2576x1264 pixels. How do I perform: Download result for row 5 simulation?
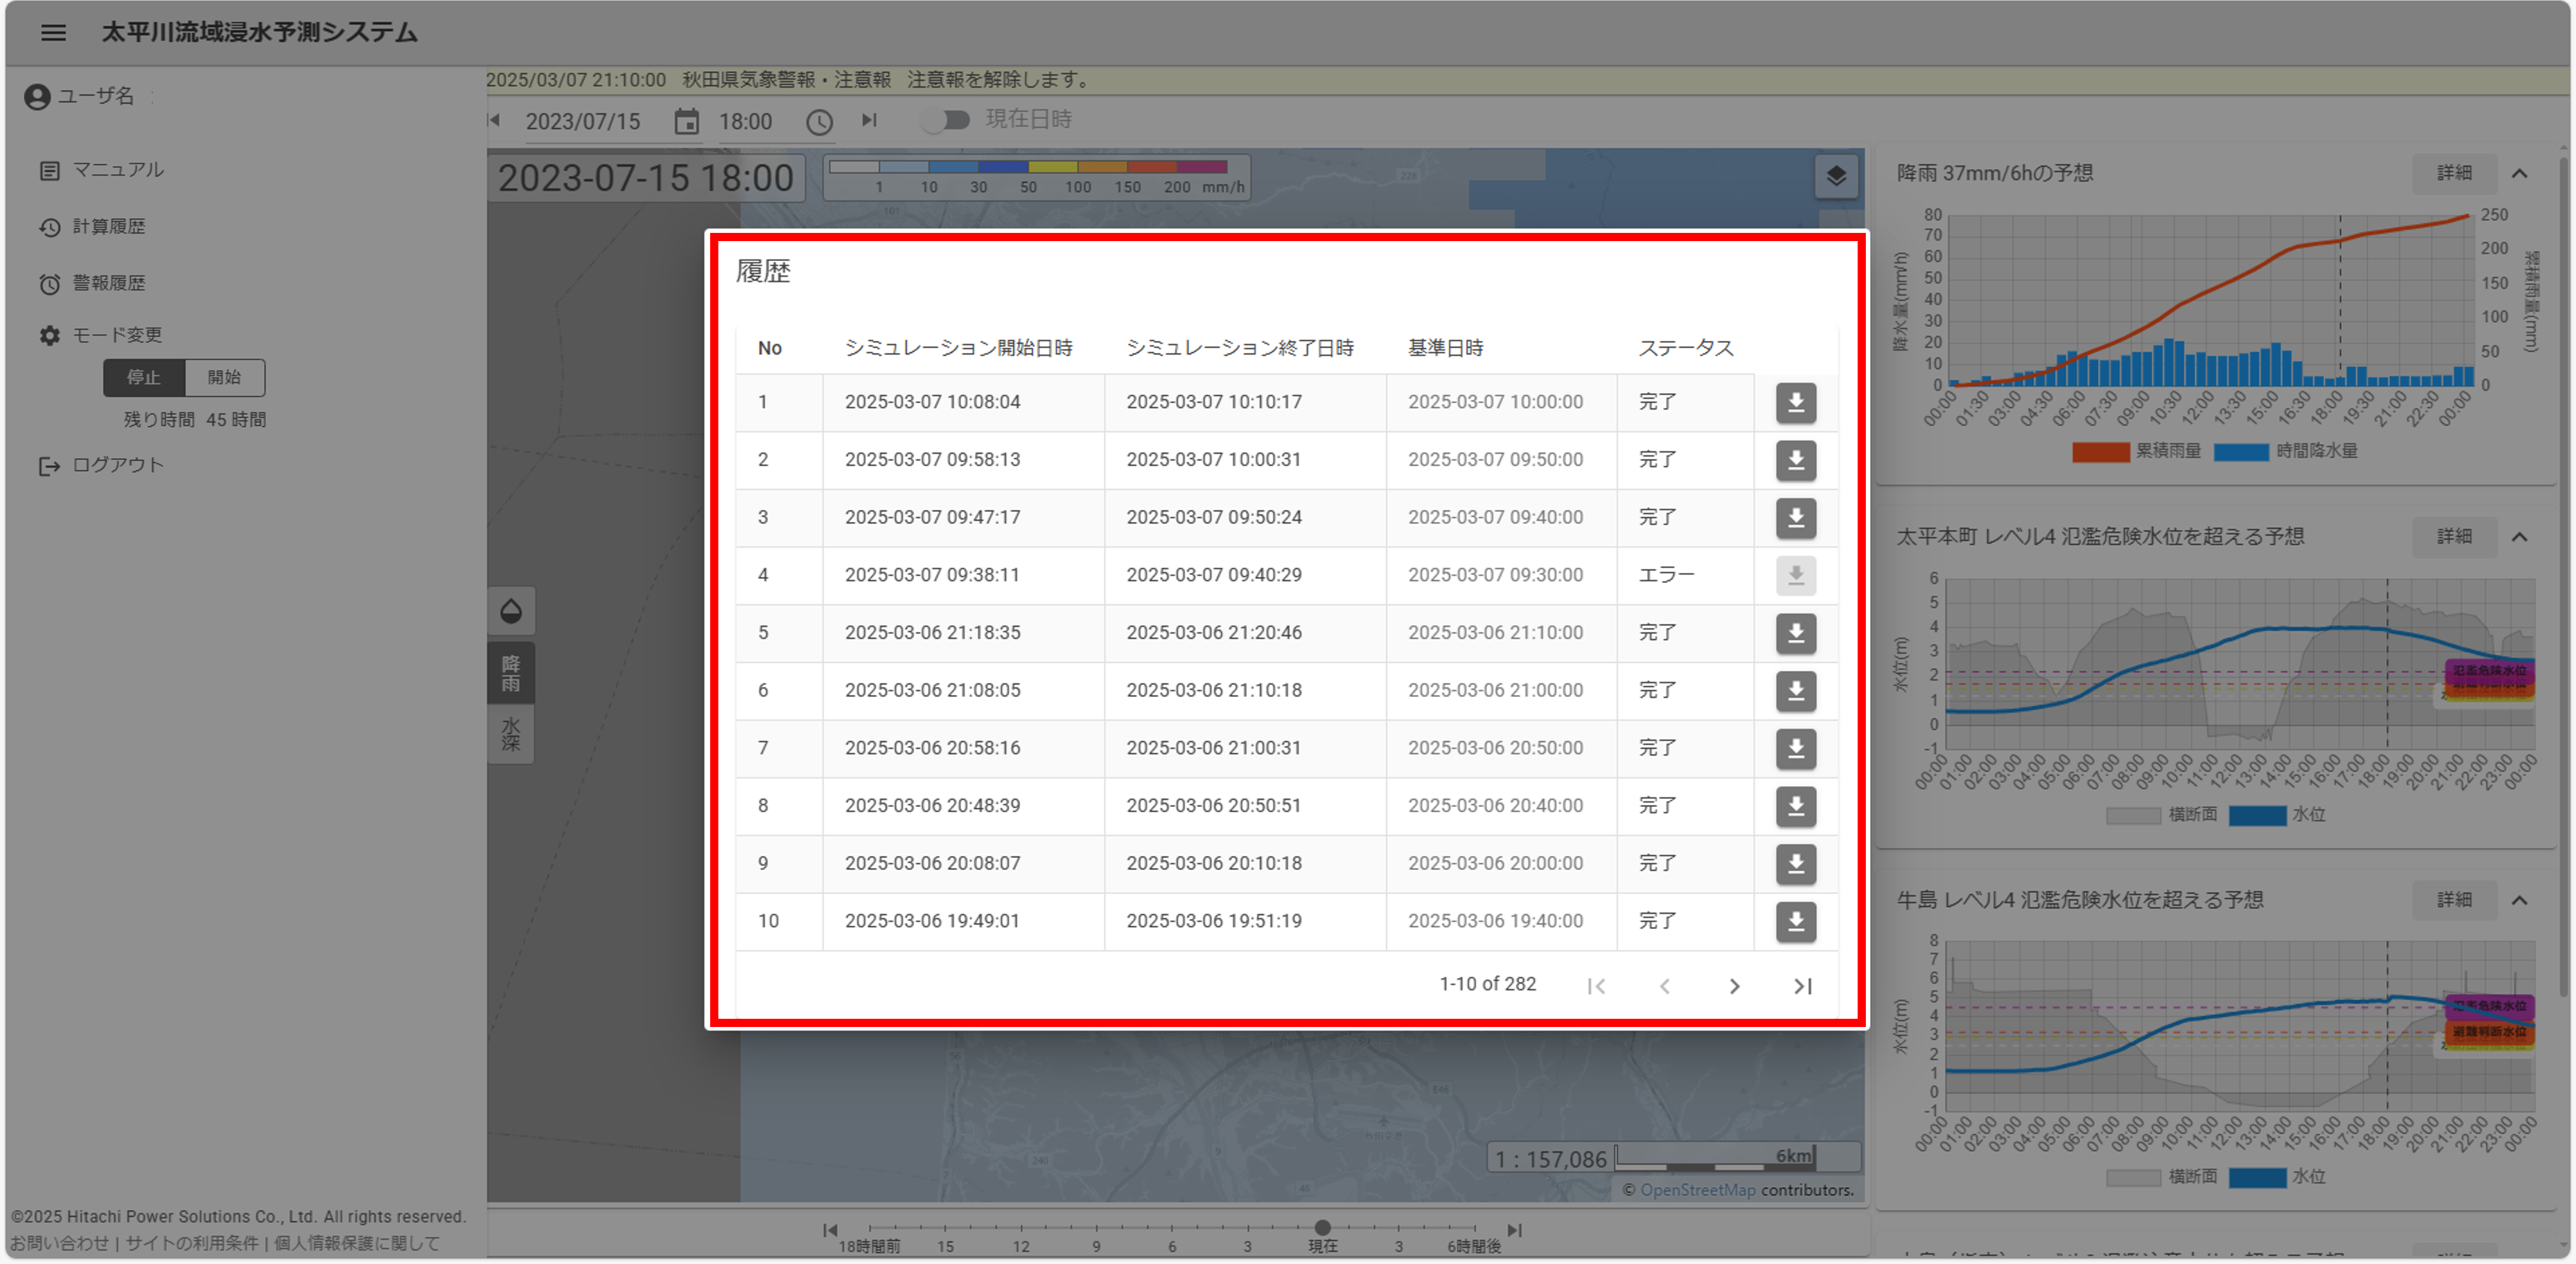coord(1795,634)
